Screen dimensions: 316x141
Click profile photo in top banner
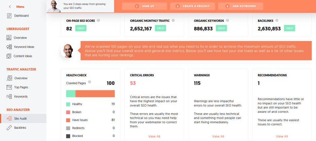tap(54, 6)
